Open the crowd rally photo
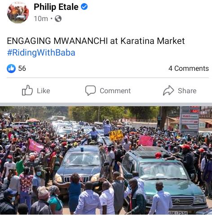This screenshot has width=212, height=216. 106,160
